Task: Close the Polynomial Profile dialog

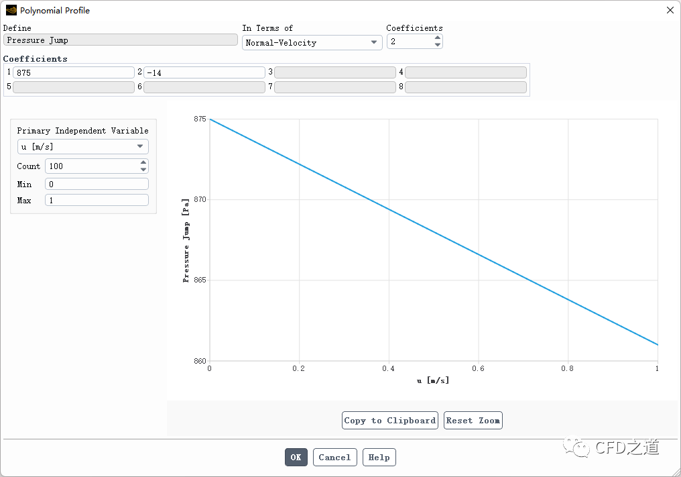Action: click(x=670, y=11)
